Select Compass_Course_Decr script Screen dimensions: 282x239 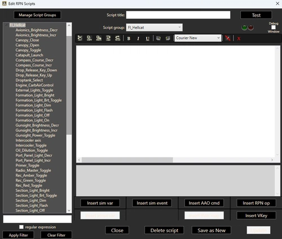[34, 60]
